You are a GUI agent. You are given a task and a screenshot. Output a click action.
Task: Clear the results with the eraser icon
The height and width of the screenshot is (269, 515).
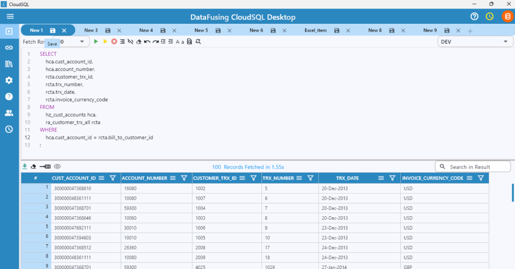(x=34, y=166)
